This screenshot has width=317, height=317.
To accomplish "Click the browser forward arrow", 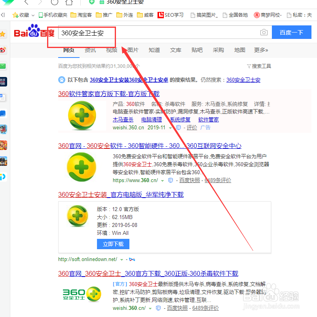I will pyautogui.click(x=40, y=2).
